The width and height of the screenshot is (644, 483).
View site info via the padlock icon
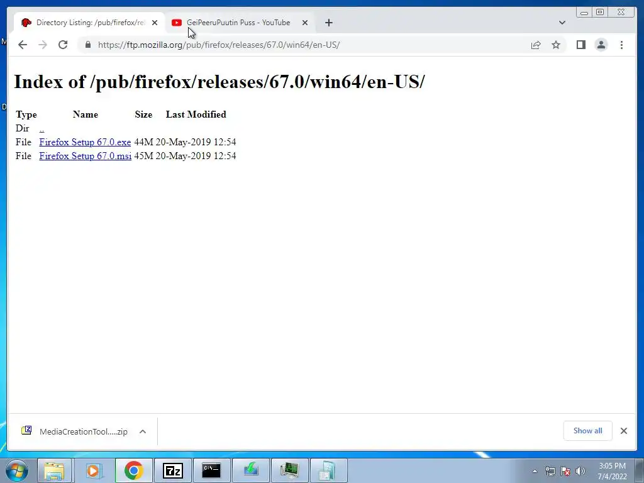88,45
